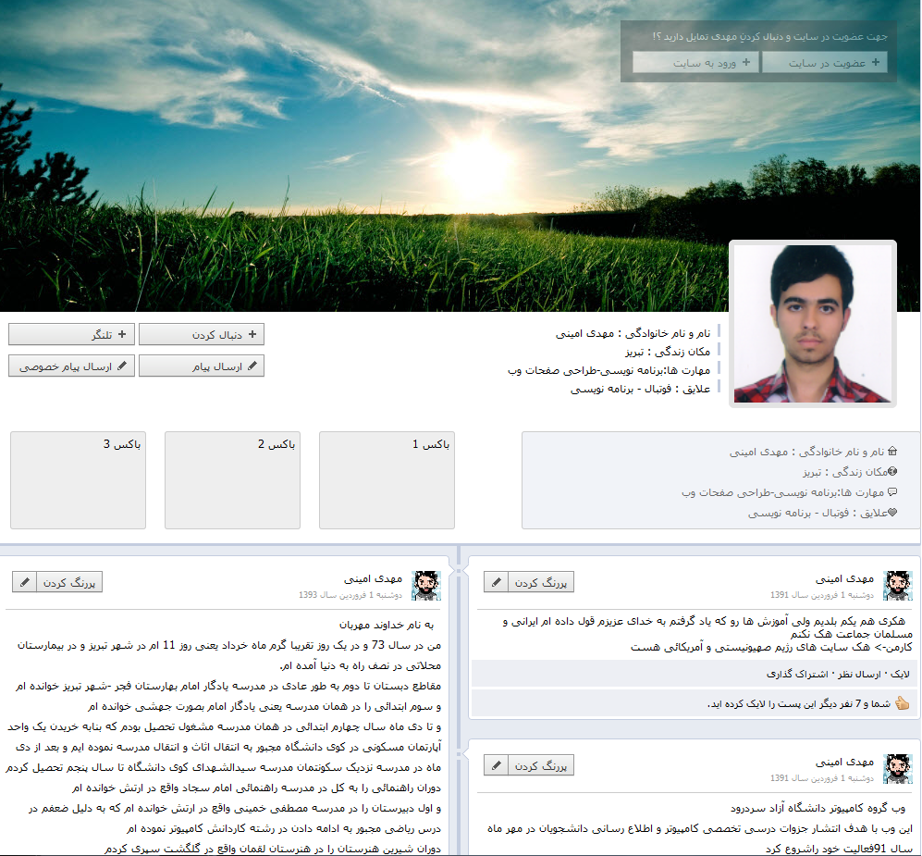This screenshot has height=856, width=922.
Task: Click the اشتراک گذاری share link
Action: point(800,674)
